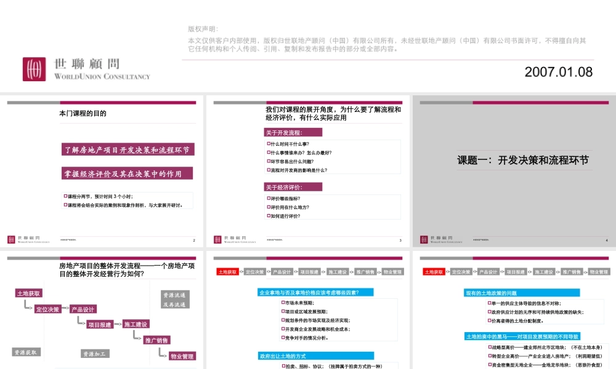Viewport: 616px width, 369px height.
Task: Click bullet 课程分两节，预计时间3个小时
Action: coord(98,196)
